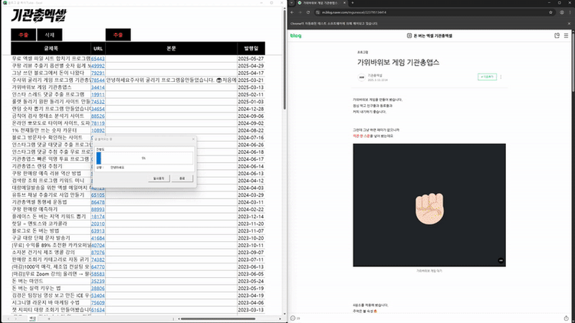Close the progress dialog with X

[x=193, y=139]
